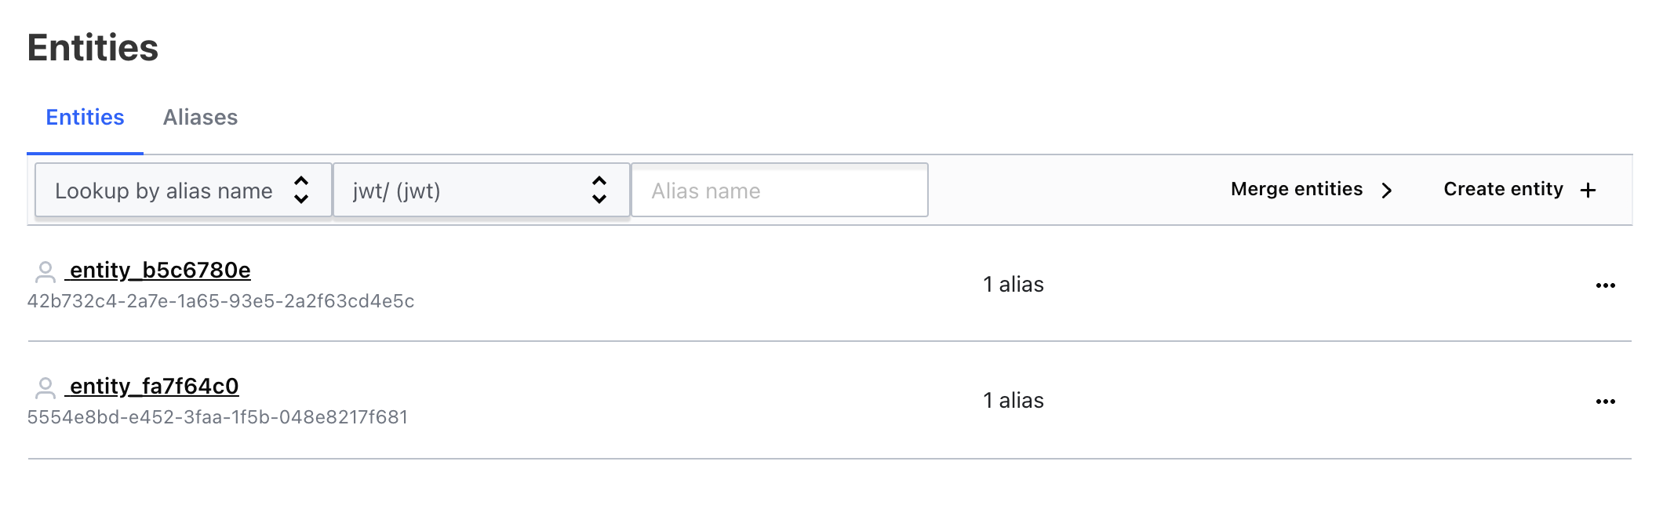Open the entity_b5c6780e details link
The width and height of the screenshot is (1674, 505).
160,271
